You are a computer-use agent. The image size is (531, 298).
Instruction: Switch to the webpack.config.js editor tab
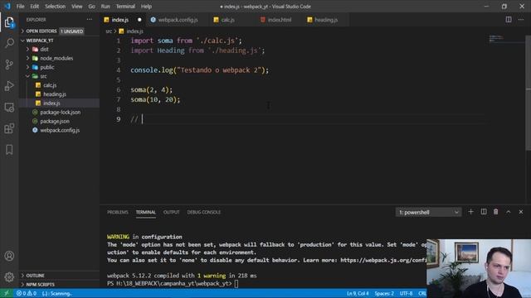(x=178, y=20)
